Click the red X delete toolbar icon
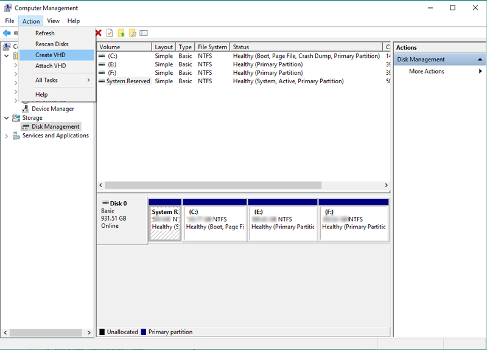The image size is (487, 350). 98,33
